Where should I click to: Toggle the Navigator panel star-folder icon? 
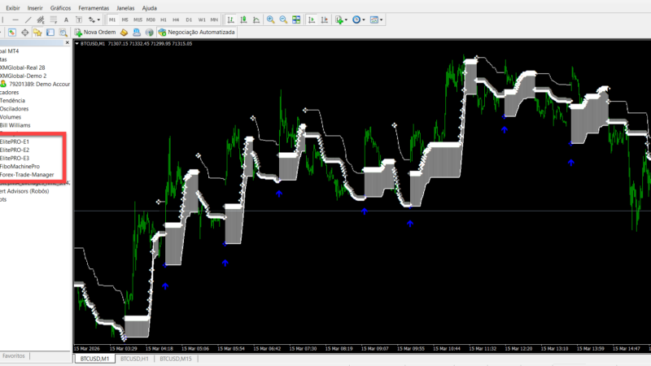coord(37,33)
